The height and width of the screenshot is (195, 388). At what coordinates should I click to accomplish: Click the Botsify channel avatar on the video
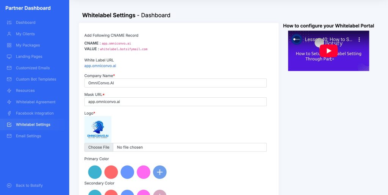tap(296, 39)
